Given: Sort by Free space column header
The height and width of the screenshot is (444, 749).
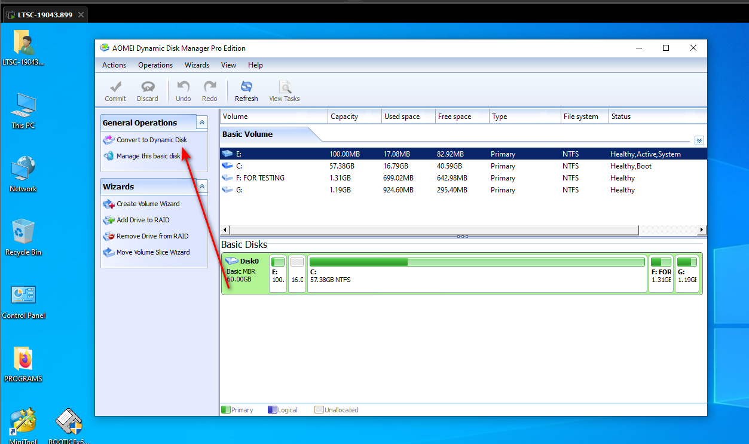Looking at the screenshot, I should (x=463, y=117).
